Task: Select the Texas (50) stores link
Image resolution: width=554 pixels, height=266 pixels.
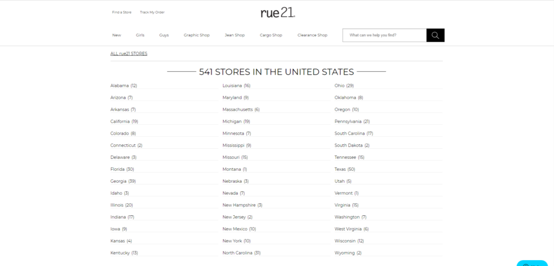Action: (x=345, y=169)
